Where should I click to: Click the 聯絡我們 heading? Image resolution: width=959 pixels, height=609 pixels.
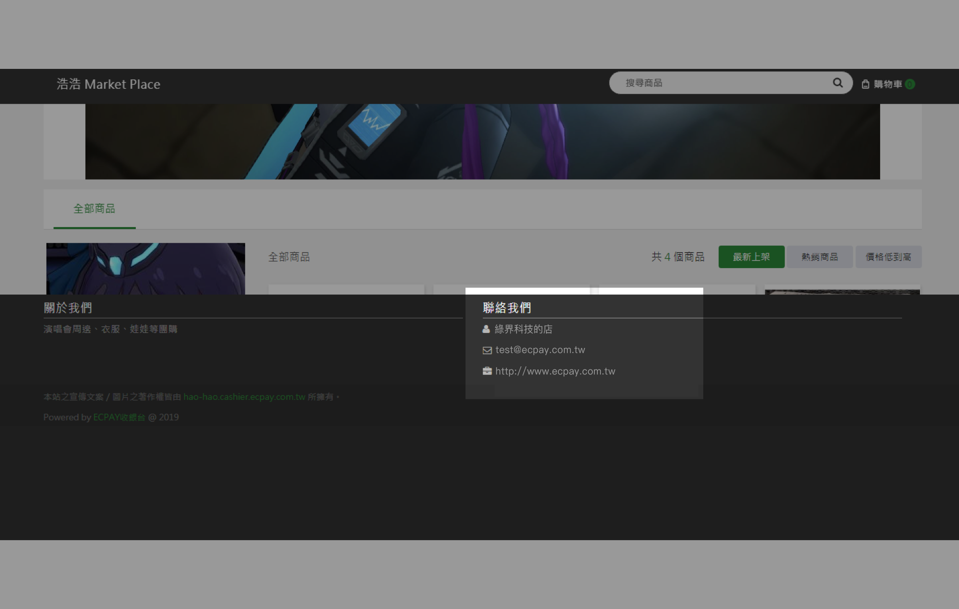tap(507, 307)
